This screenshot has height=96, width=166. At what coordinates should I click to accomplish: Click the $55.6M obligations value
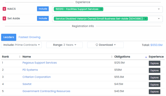click(119, 77)
